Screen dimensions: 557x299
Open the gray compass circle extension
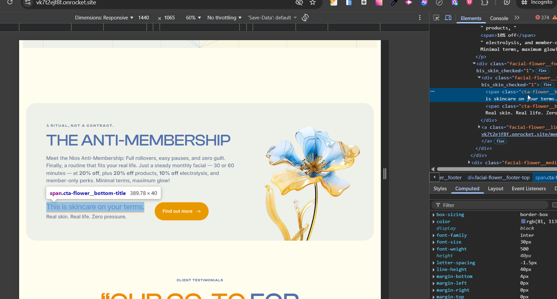[439, 3]
